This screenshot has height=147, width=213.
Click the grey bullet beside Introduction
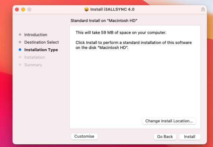[20, 35]
